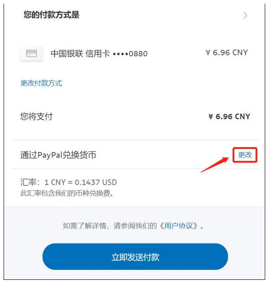Click the 您的付款方式是 heading
Image resolution: width=267 pixels, height=283 pixels.
[51, 14]
